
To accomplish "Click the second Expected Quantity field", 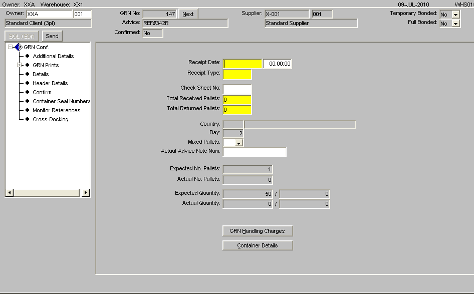I will click(305, 194).
